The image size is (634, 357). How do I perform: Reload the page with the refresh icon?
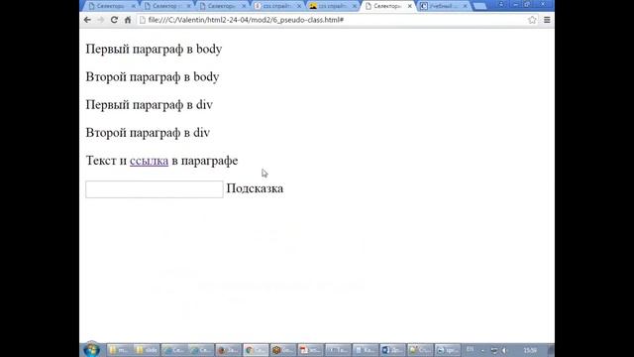click(x=114, y=20)
